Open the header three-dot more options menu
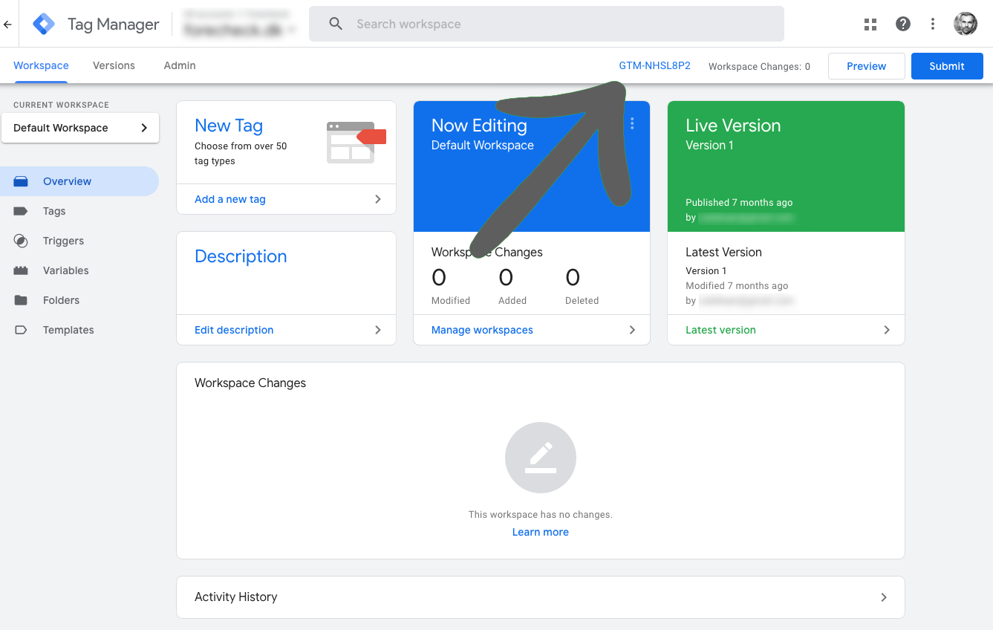 933,24
